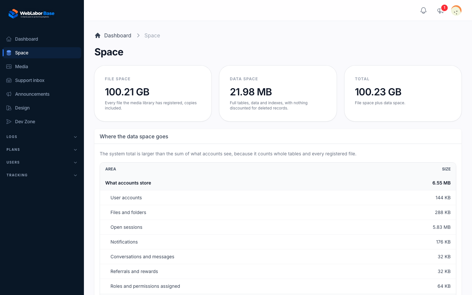Click the FILE SPACE card label

pyautogui.click(x=118, y=79)
